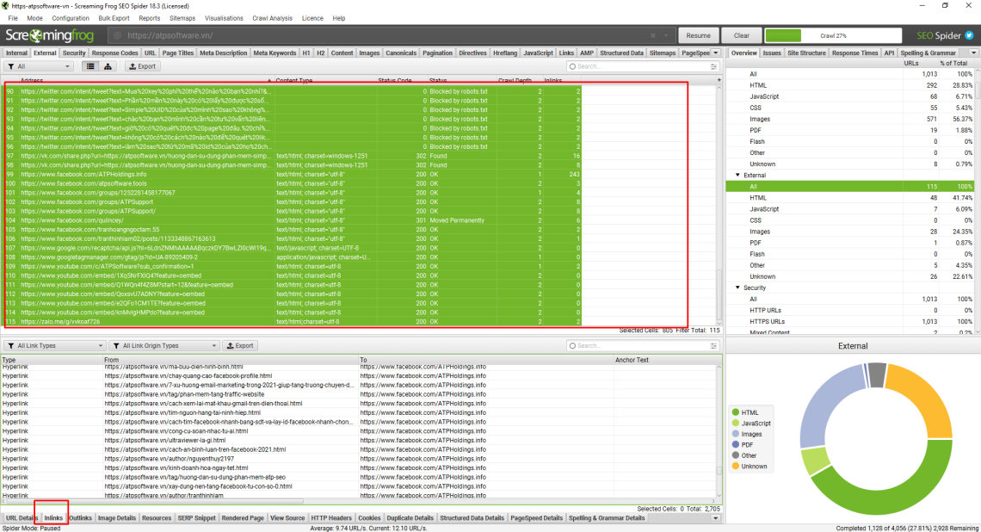Select the Outlinks tab at the bottom
Image resolution: width=981 pixels, height=532 pixels.
80,517
